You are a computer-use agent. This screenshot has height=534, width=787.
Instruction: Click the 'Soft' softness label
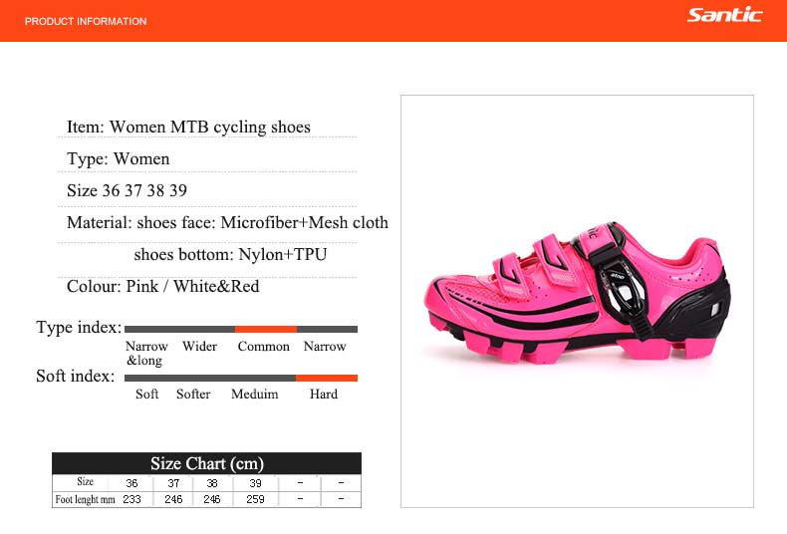tap(147, 394)
